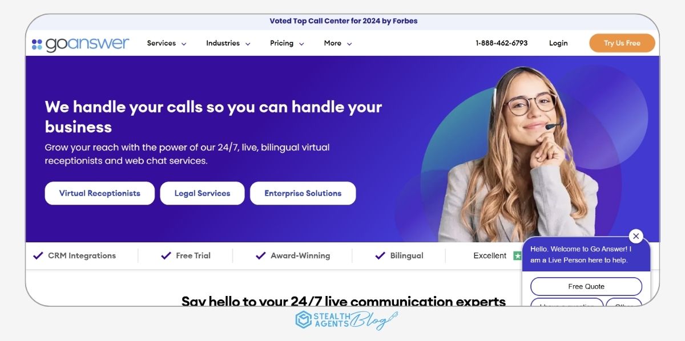The width and height of the screenshot is (685, 341).
Task: Click the green Trustpilot star icon
Action: (x=517, y=256)
